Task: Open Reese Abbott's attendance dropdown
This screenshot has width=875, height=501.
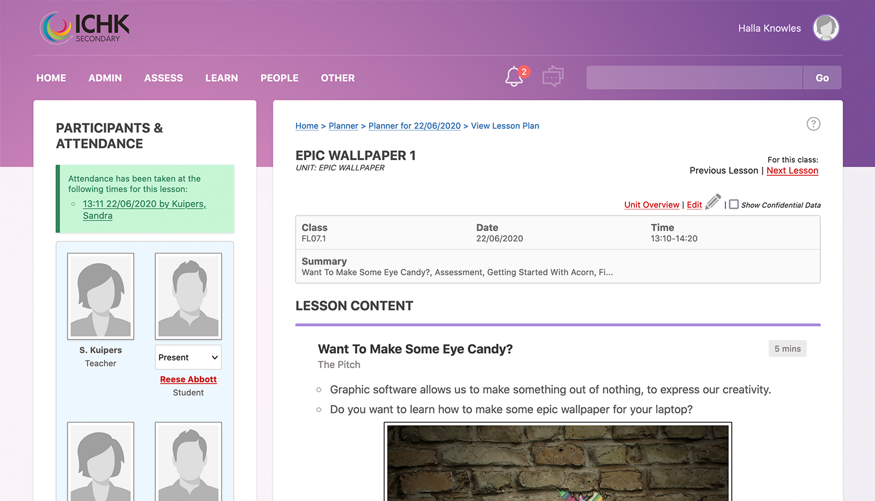Action: (x=188, y=357)
